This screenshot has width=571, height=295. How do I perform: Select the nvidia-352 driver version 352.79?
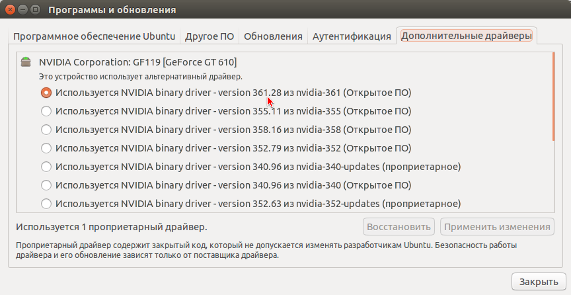[x=46, y=147]
